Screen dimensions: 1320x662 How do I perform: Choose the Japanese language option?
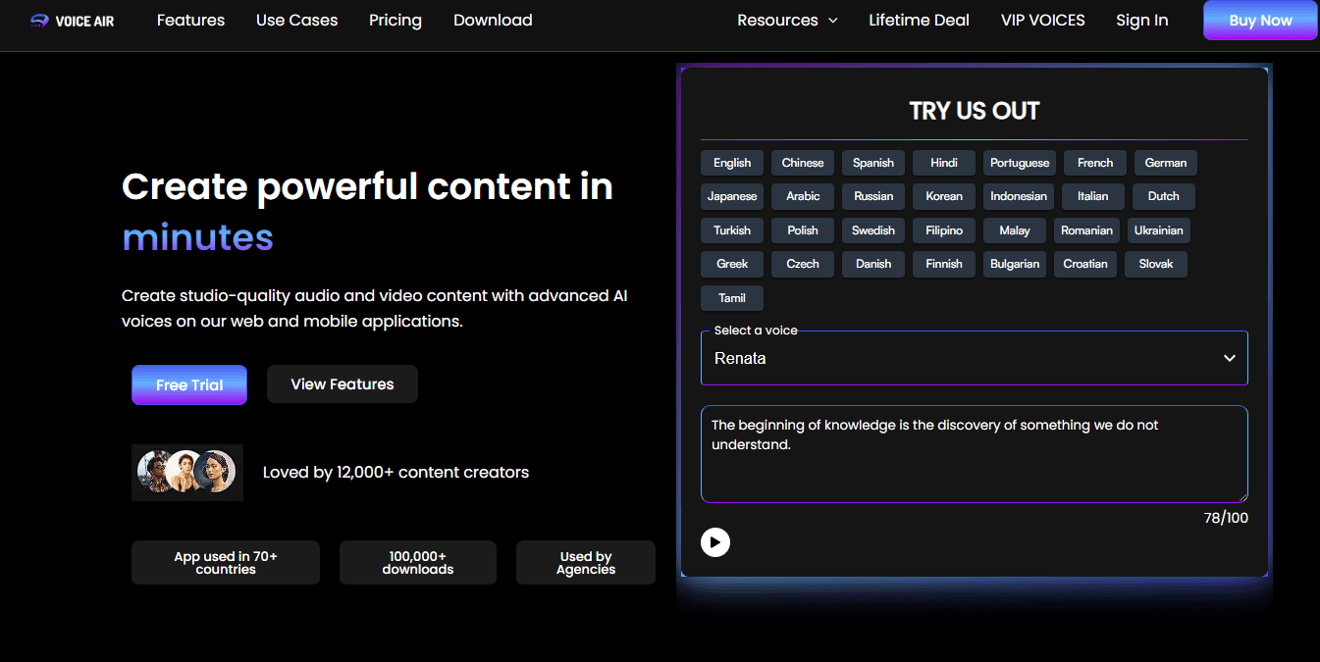click(x=732, y=196)
